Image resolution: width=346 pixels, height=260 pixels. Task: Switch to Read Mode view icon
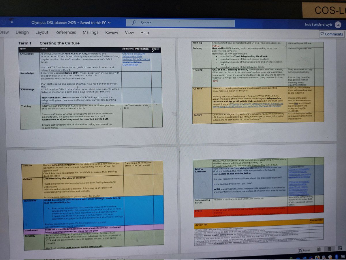click(319, 249)
